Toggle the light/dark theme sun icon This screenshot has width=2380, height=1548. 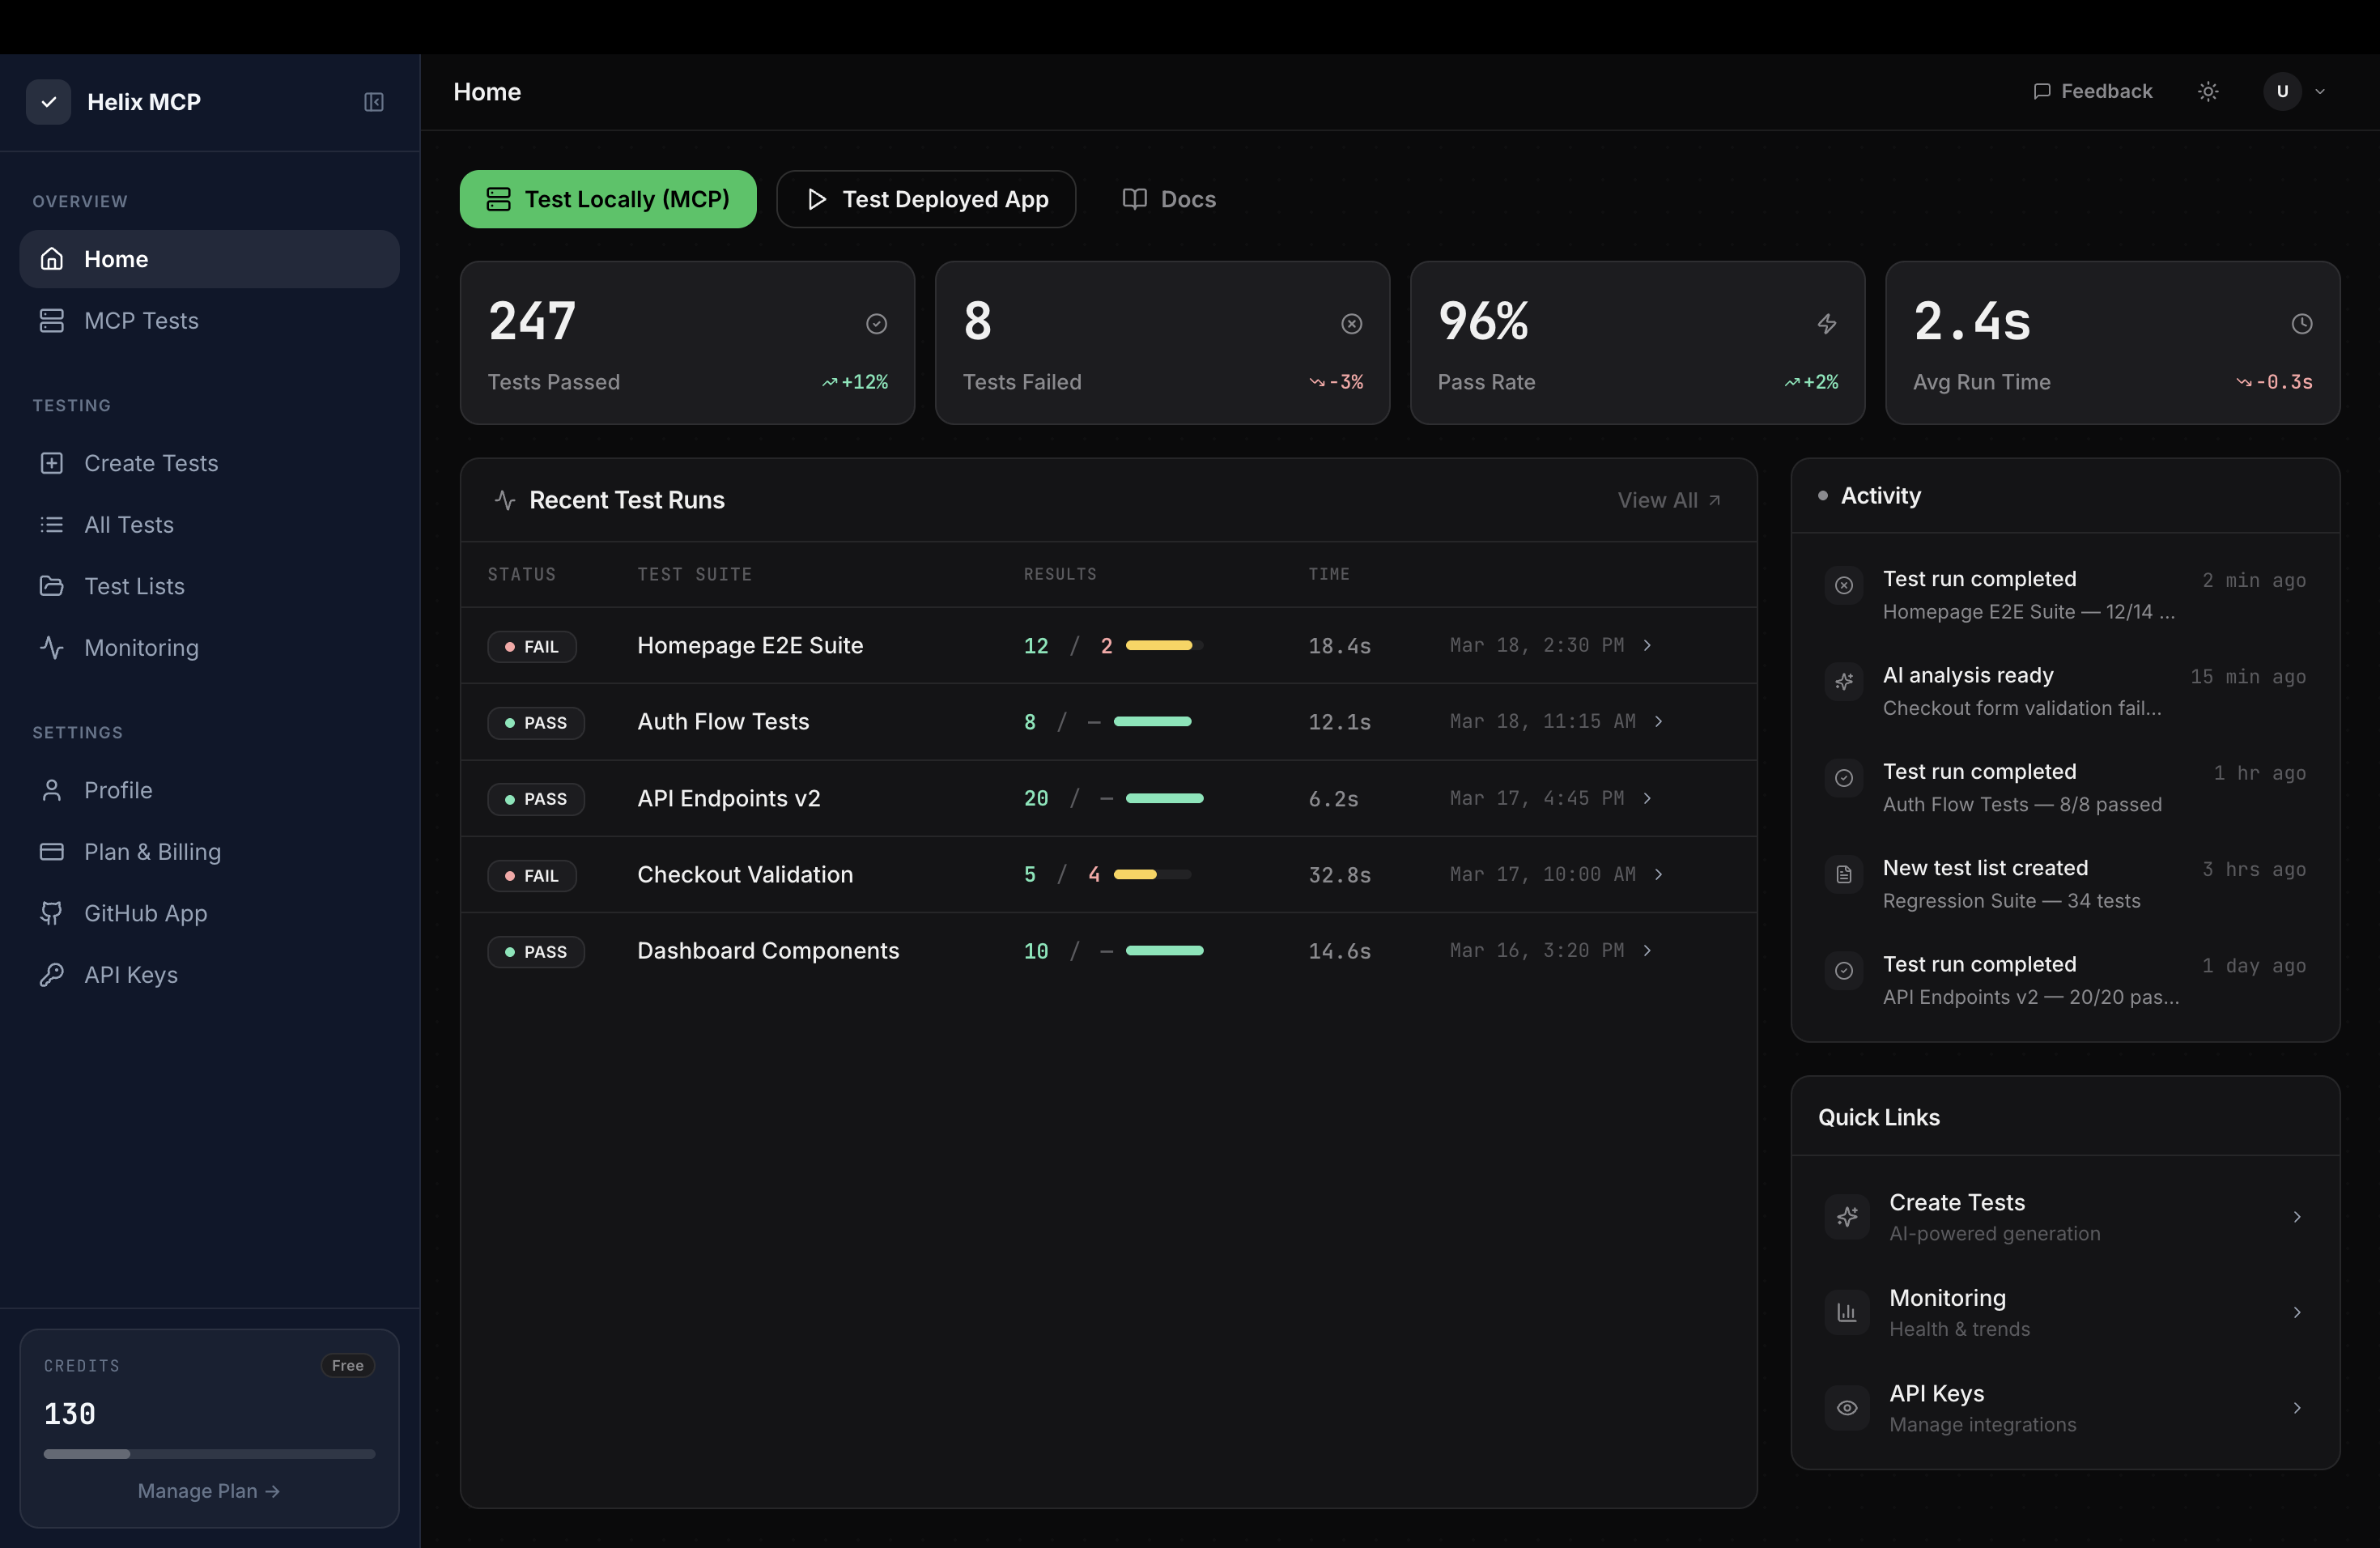pos(2208,91)
